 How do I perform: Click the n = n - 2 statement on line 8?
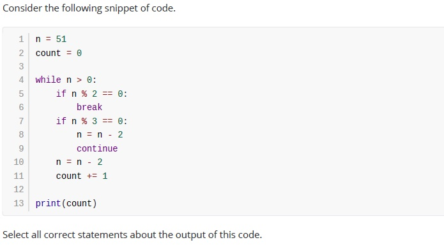(100, 134)
